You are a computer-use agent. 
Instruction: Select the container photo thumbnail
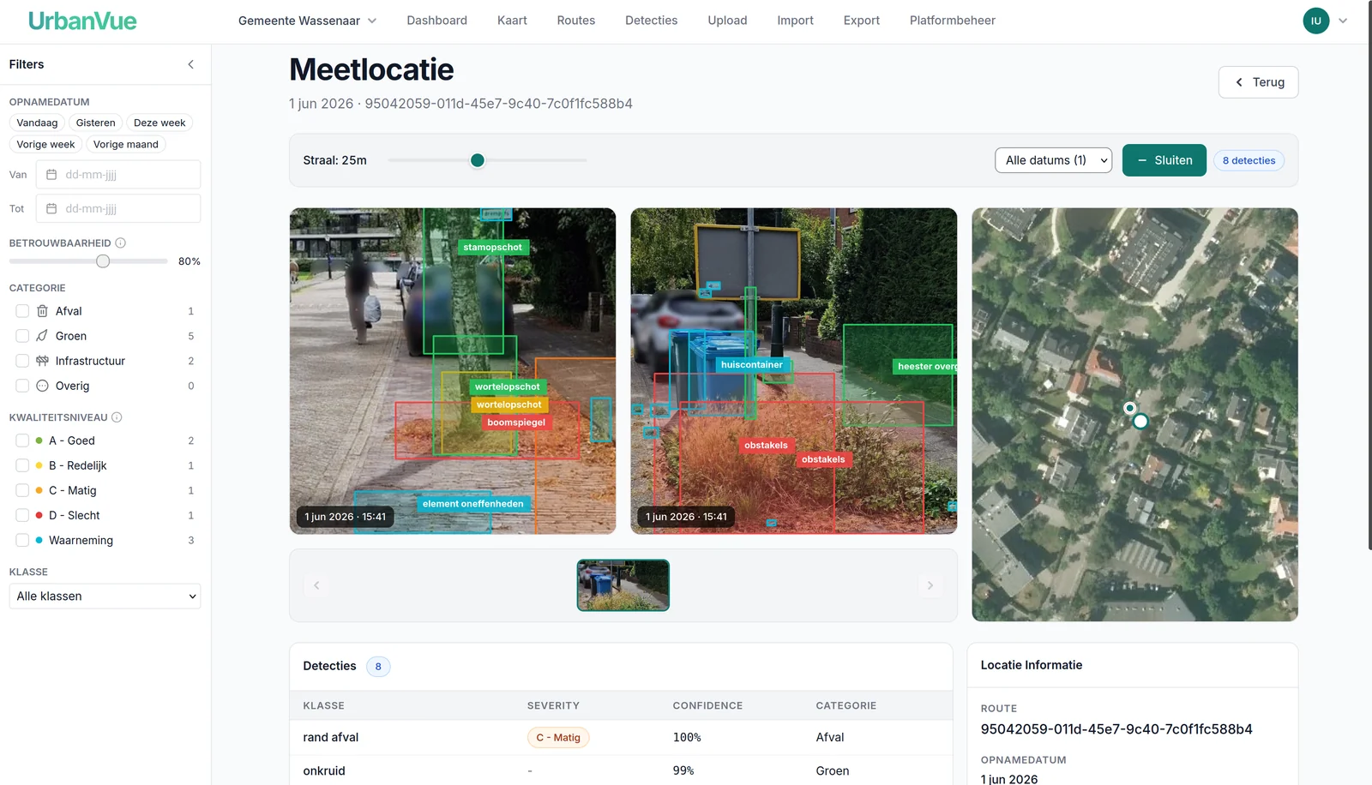pyautogui.click(x=623, y=585)
